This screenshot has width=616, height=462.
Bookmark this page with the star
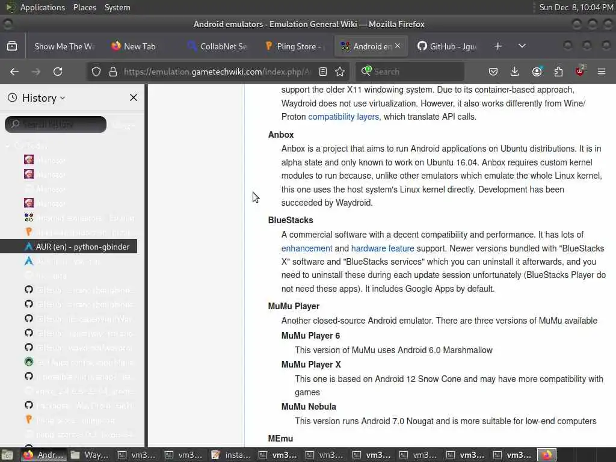[340, 72]
